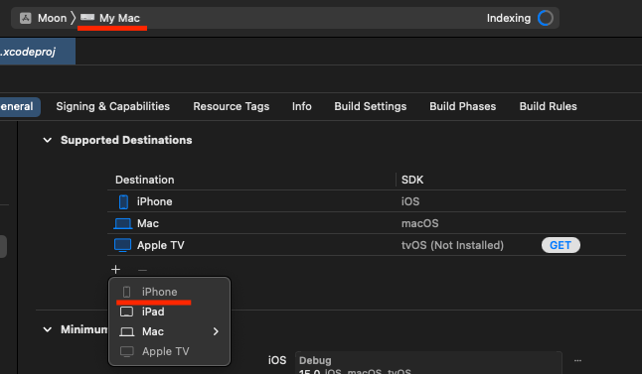This screenshot has width=642, height=374.
Task: Click the Mac laptop icon in popup
Action: 126,332
